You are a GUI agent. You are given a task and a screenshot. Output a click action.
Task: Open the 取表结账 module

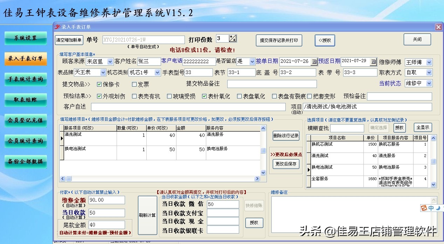click(x=26, y=100)
